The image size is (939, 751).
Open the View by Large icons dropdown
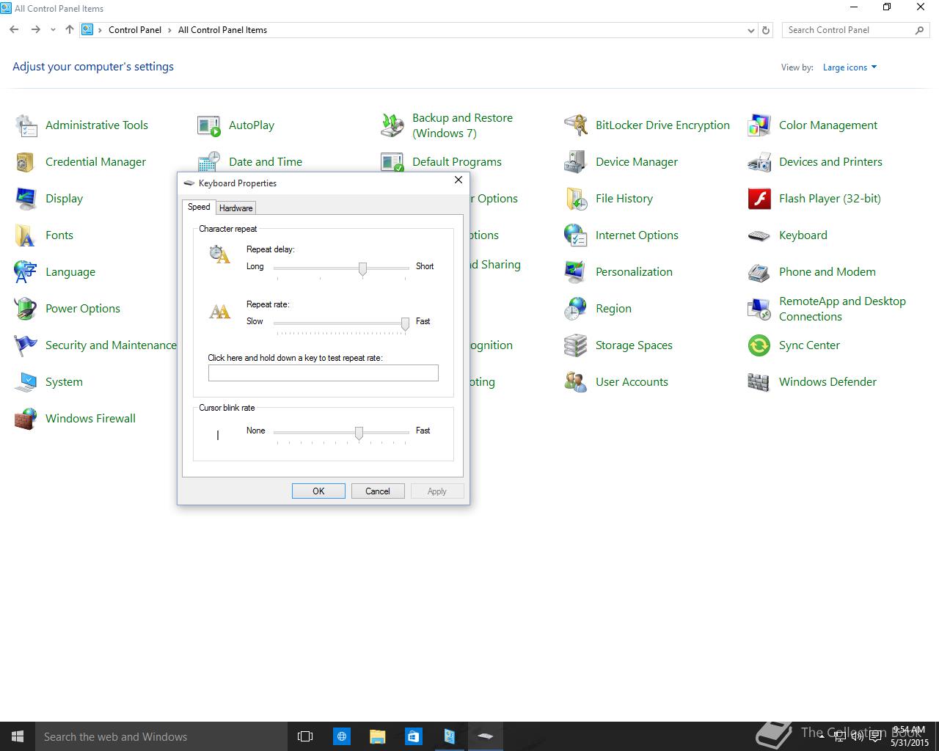850,67
